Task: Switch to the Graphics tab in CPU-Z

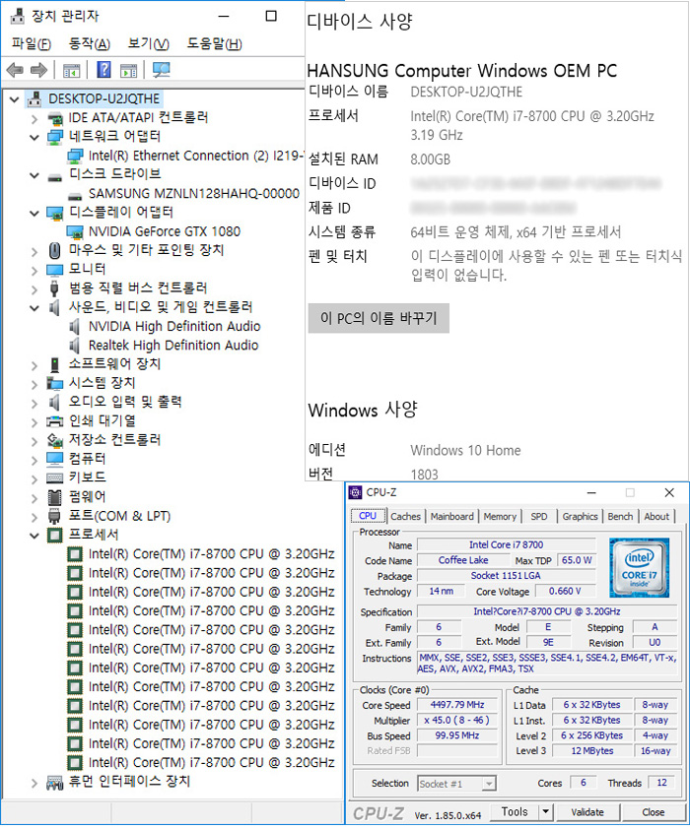Action: (x=580, y=517)
